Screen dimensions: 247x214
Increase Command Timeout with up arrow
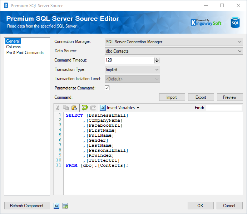157,59
